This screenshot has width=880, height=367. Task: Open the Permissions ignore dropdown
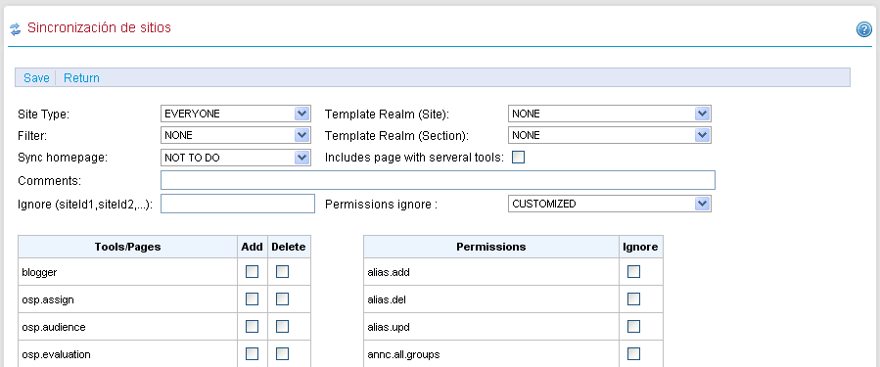click(610, 204)
